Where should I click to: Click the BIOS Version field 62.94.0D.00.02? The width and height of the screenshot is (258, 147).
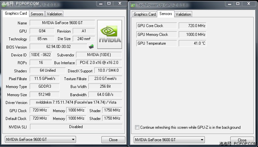point(58,47)
